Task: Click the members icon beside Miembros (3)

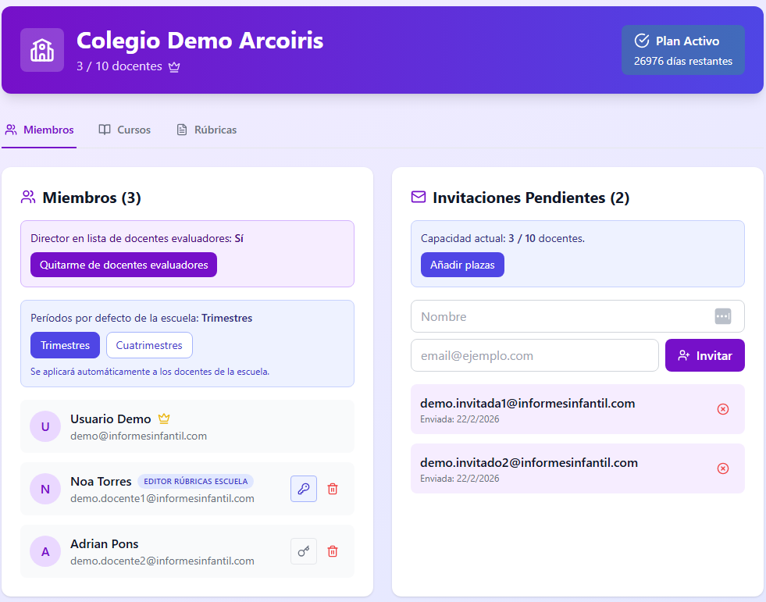Action: tap(27, 197)
